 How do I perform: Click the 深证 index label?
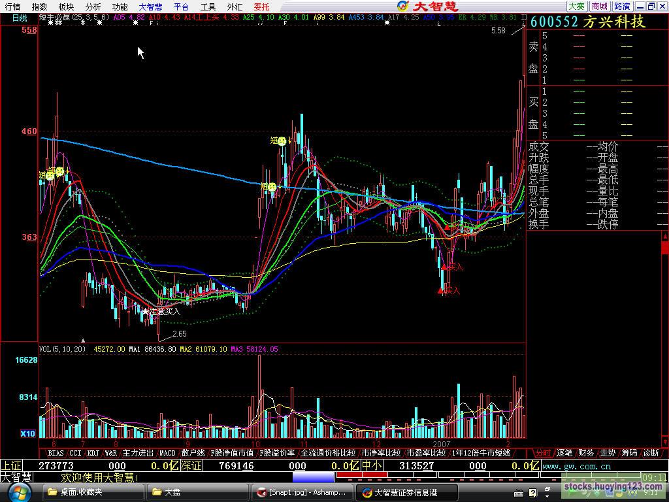(191, 465)
